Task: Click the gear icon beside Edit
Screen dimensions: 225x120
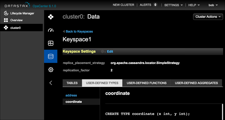Action: 103,52
